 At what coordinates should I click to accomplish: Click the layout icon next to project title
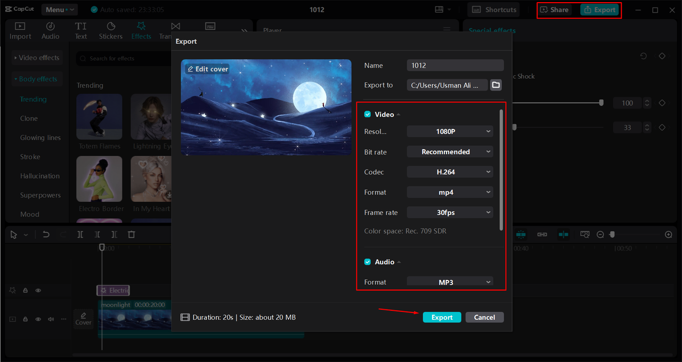click(439, 10)
